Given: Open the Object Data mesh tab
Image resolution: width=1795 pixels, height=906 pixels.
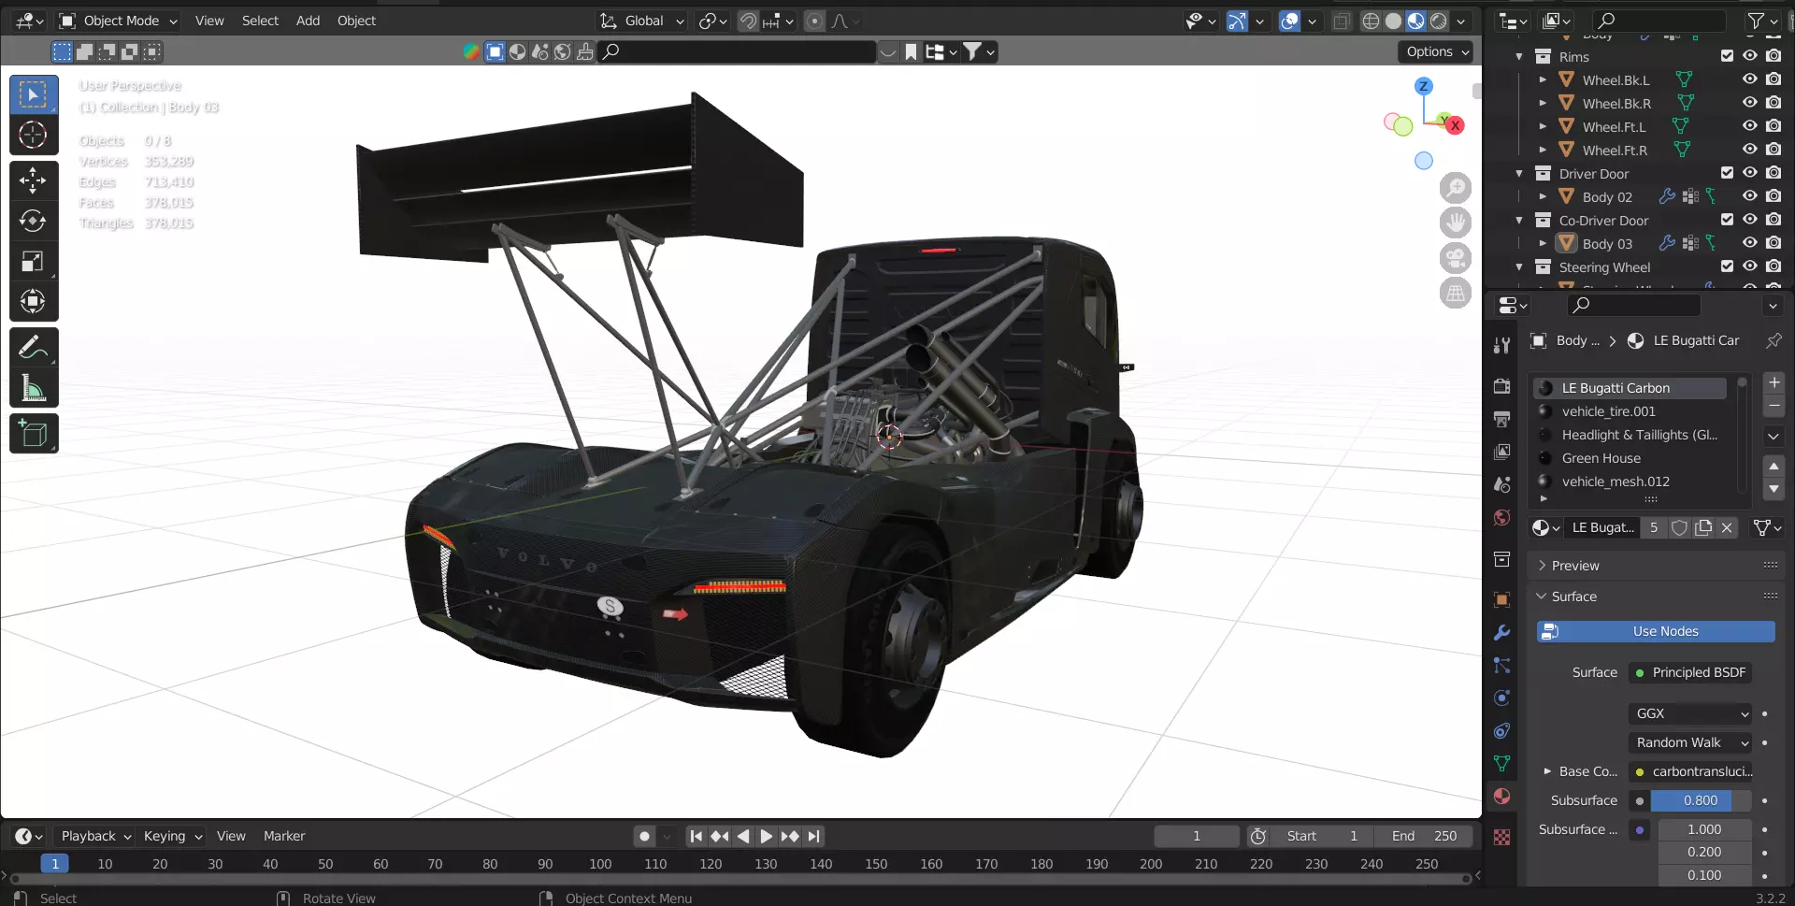Looking at the screenshot, I should 1501,763.
